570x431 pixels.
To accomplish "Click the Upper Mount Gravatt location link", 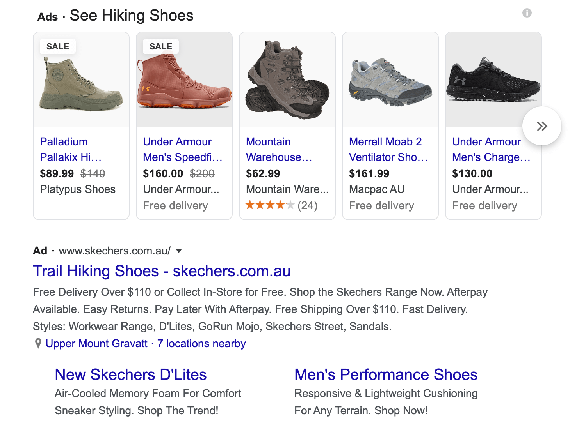I will [96, 343].
